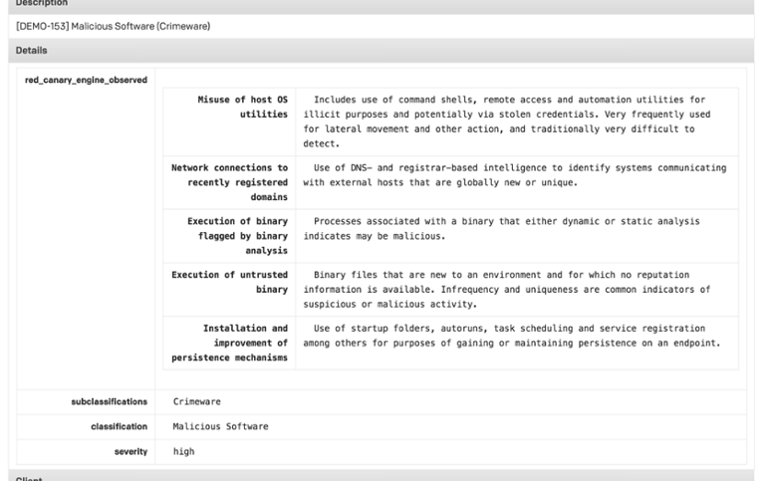Screen dimensions: 767x481
Task: Click the startup folders and autoruns description
Action: click(x=510, y=336)
